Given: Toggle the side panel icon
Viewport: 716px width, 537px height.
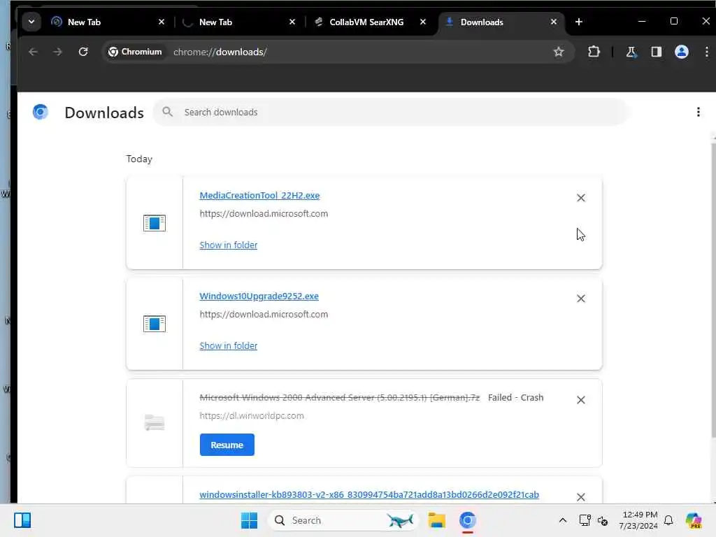Looking at the screenshot, I should 656,52.
